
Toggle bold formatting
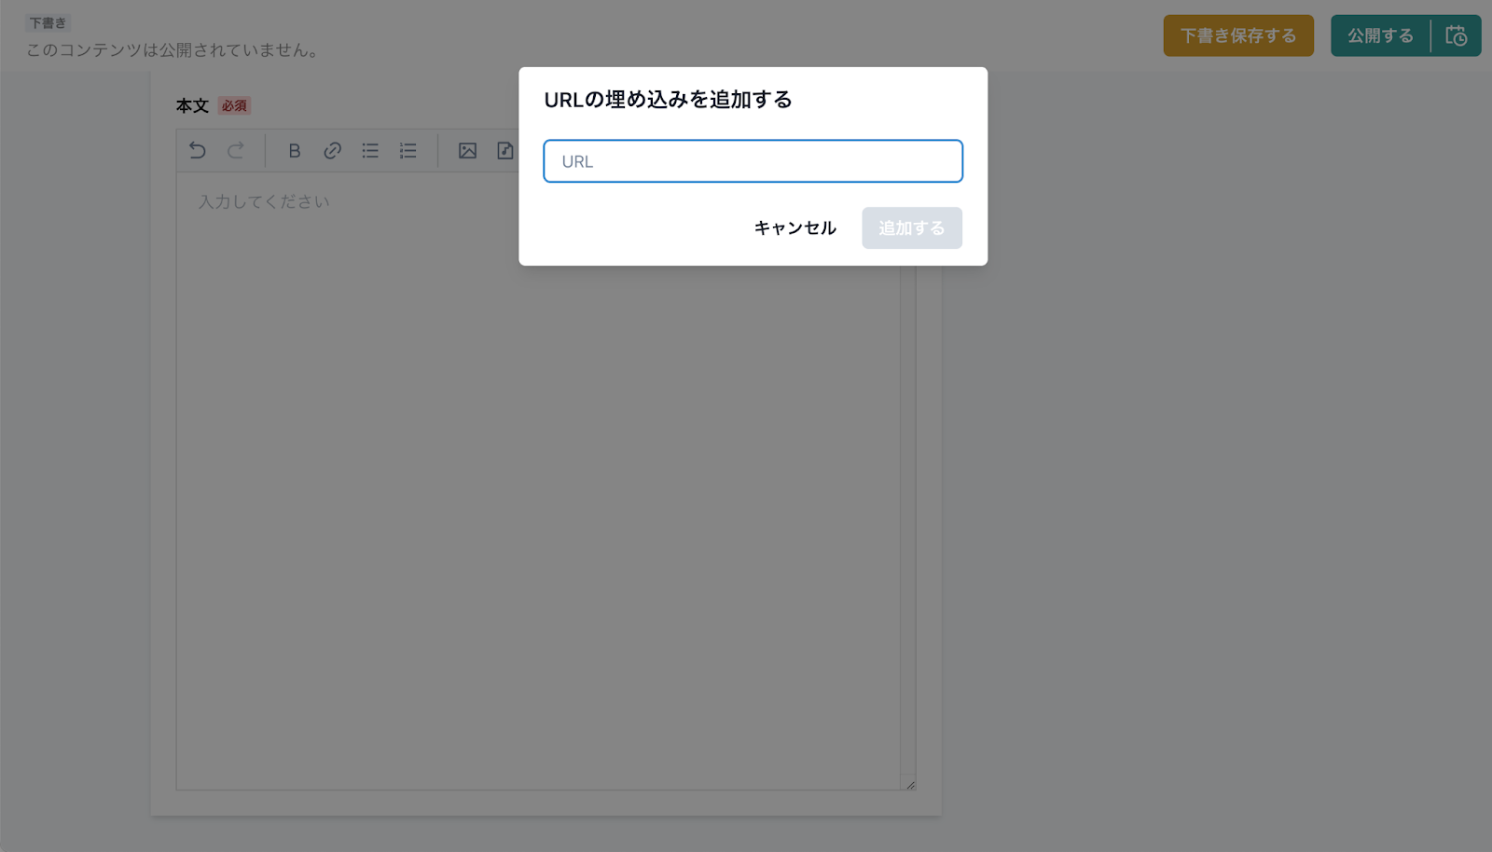coord(294,150)
